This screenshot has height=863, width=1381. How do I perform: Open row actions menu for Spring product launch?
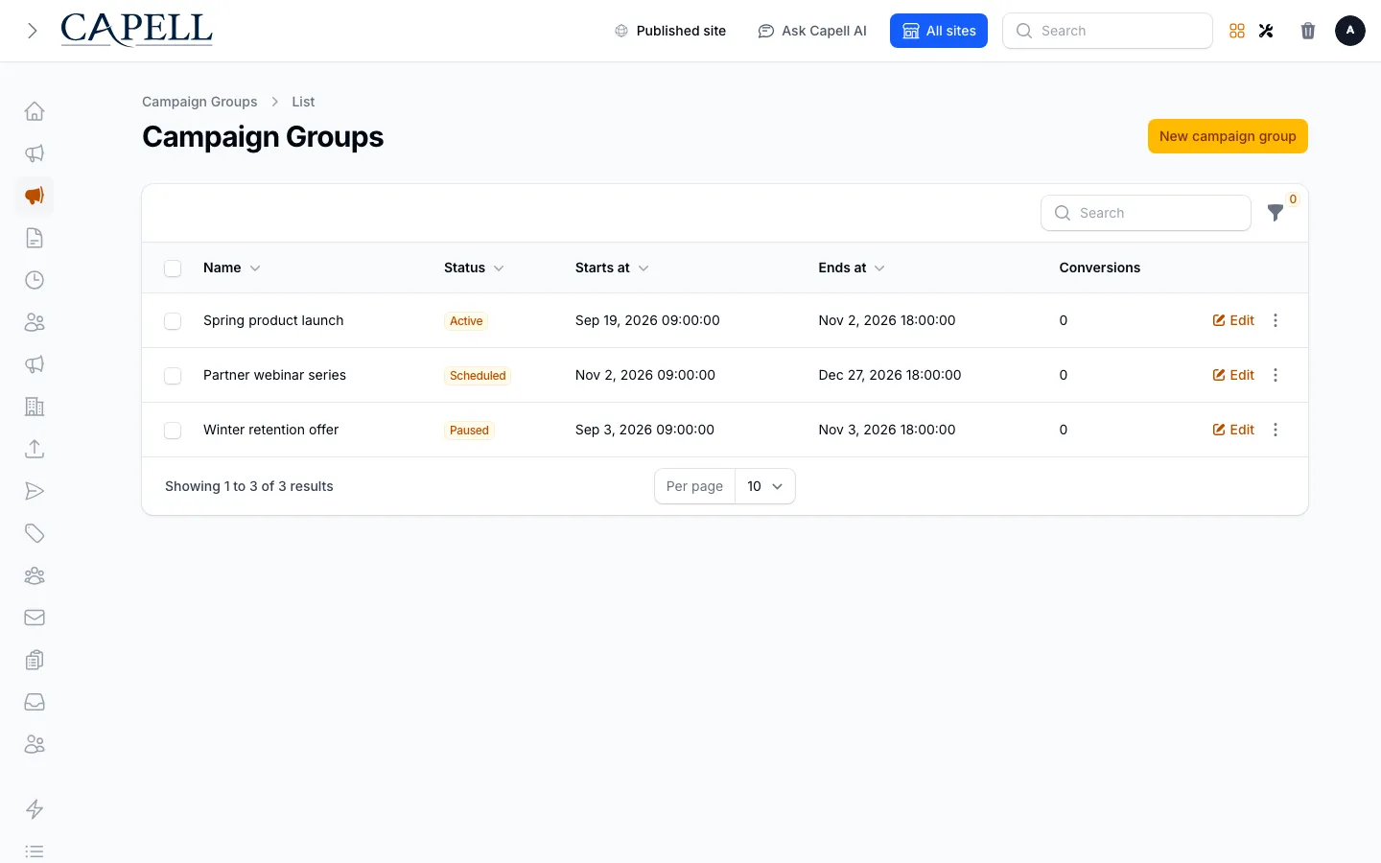click(1276, 320)
